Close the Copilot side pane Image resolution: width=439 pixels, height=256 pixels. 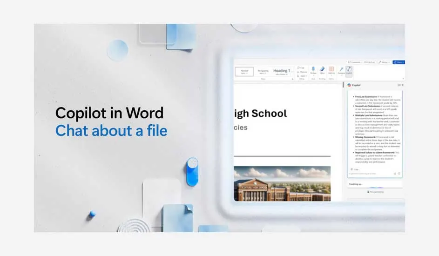click(403, 85)
